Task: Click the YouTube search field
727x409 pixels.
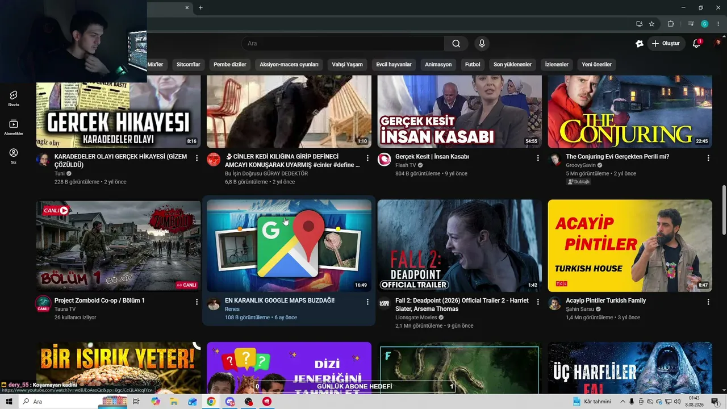Action: pos(343,44)
